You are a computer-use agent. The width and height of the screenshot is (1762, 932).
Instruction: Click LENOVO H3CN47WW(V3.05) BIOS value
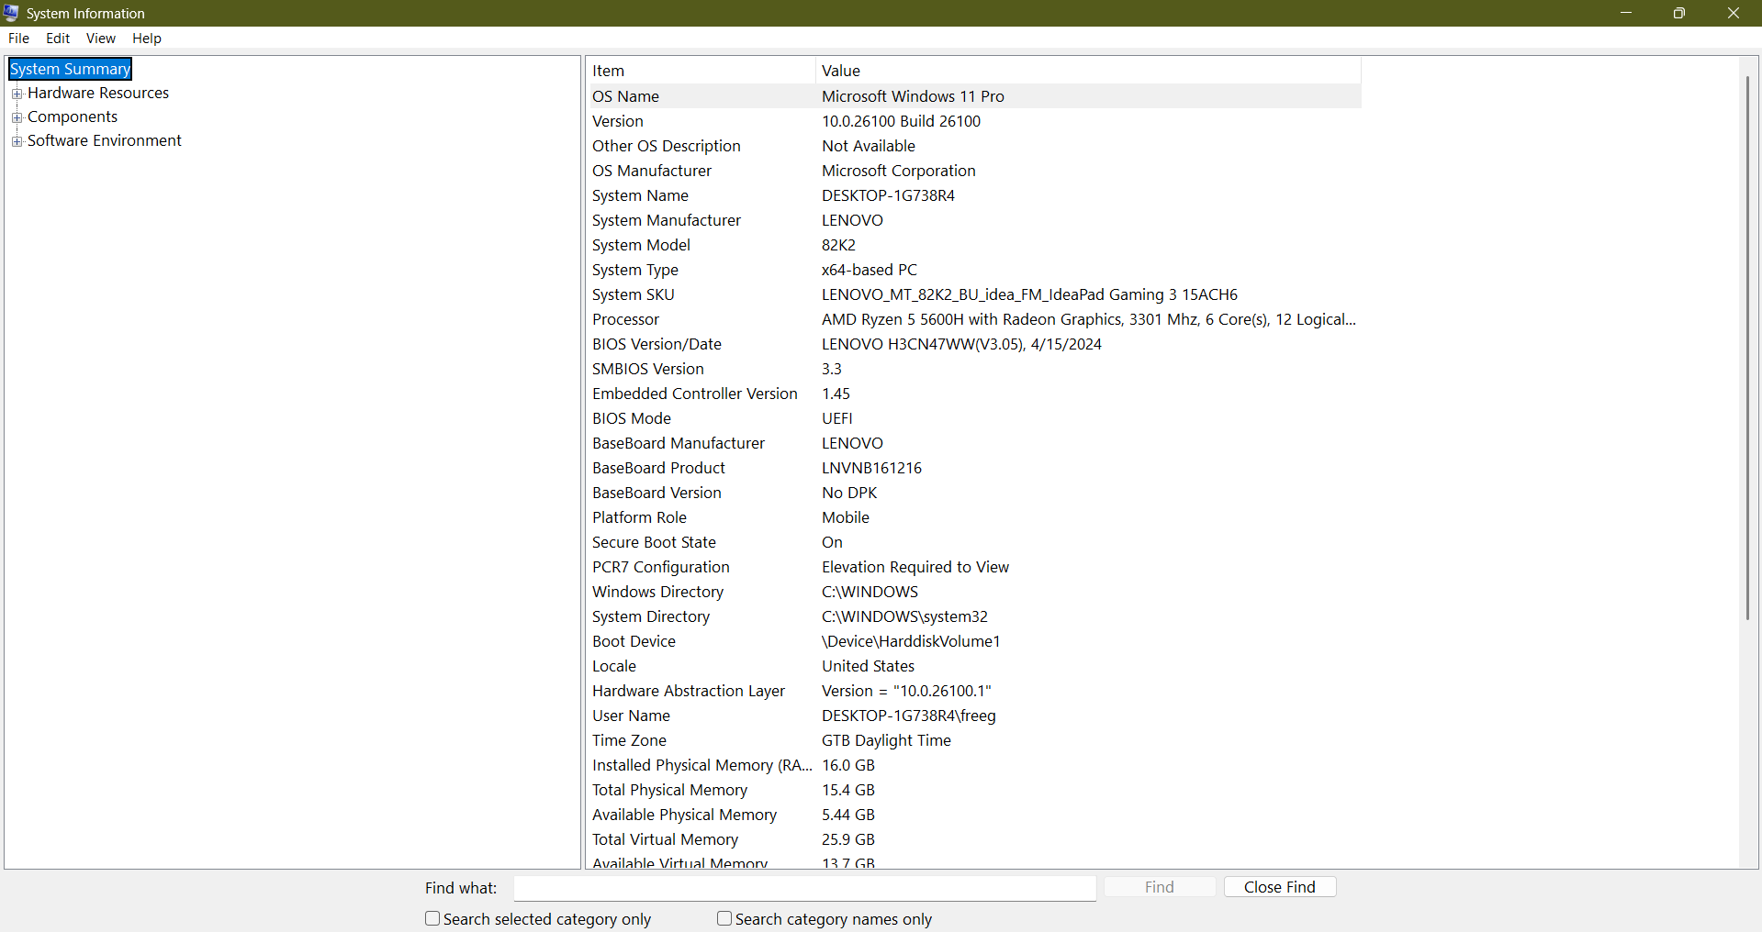click(961, 344)
